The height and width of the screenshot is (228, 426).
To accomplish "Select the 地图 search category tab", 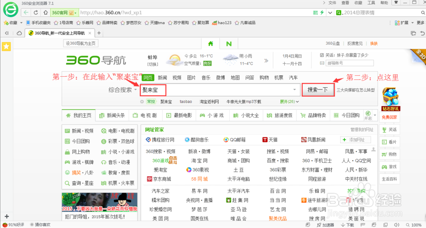I will [235, 78].
